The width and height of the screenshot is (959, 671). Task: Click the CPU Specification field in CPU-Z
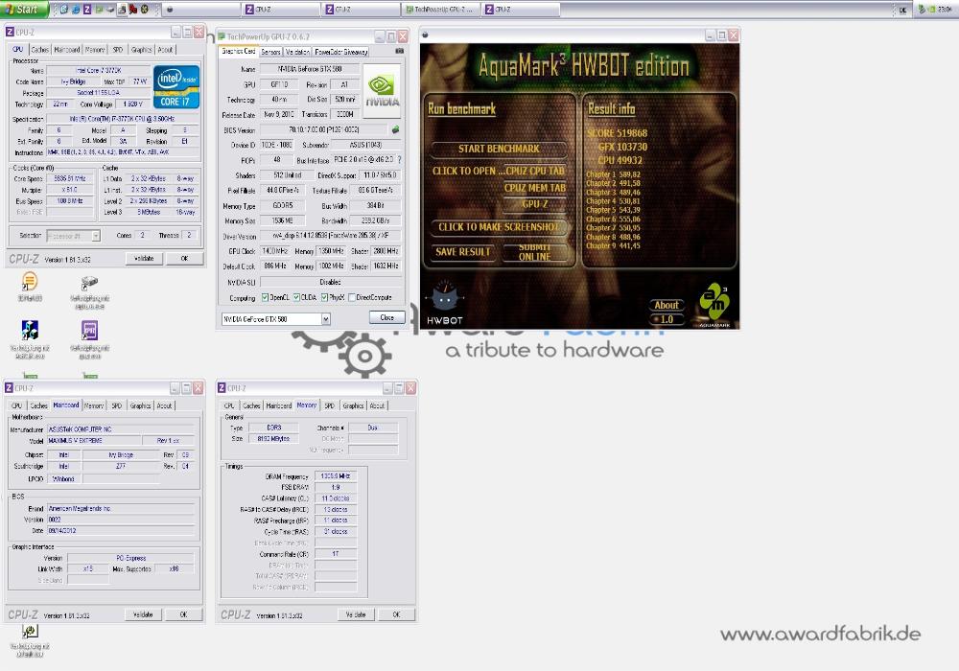coord(123,119)
